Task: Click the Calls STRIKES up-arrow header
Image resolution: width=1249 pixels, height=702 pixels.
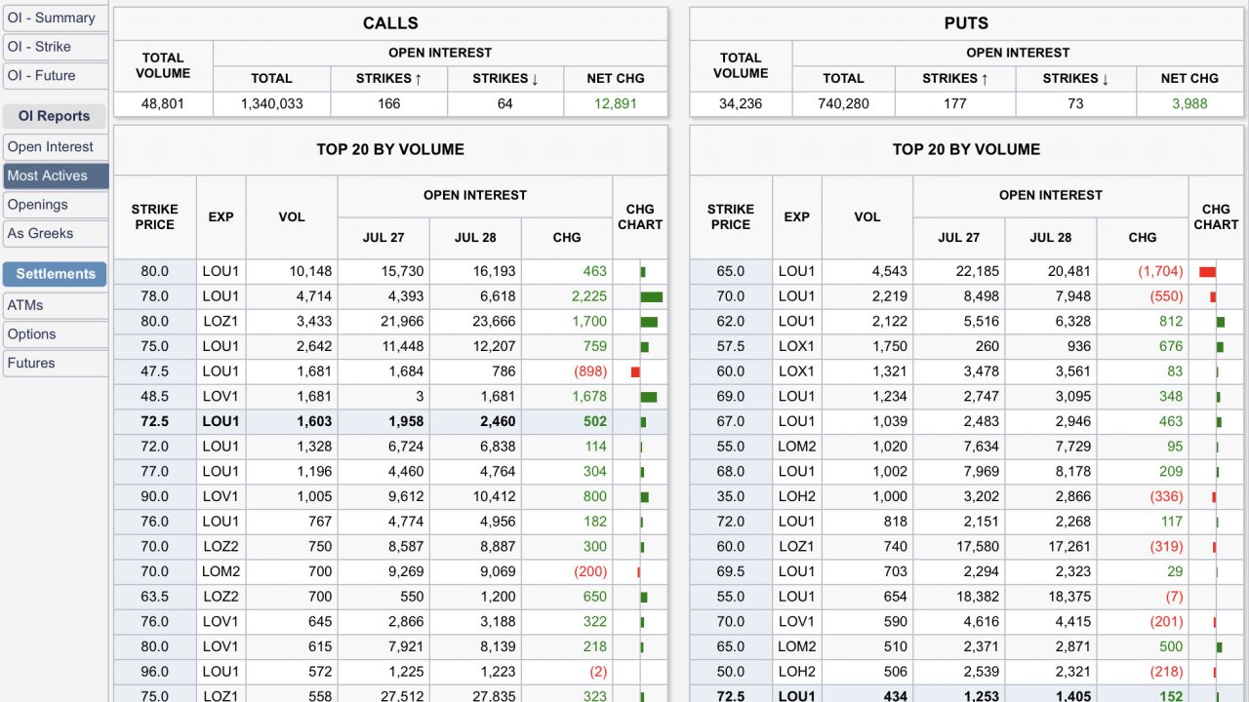Action: pyautogui.click(x=388, y=78)
